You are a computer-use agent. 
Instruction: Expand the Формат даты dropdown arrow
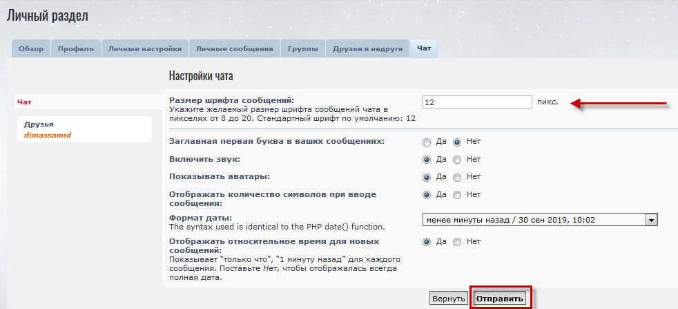click(x=651, y=220)
